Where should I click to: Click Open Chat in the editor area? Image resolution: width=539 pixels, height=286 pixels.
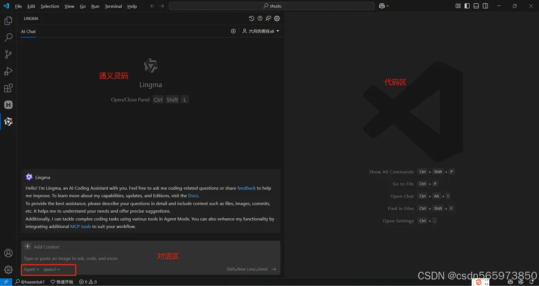pos(402,196)
